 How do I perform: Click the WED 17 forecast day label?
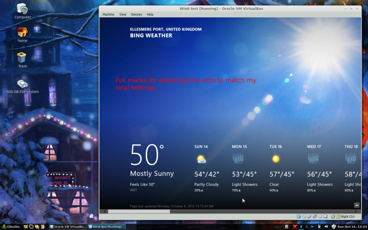pyautogui.click(x=314, y=147)
